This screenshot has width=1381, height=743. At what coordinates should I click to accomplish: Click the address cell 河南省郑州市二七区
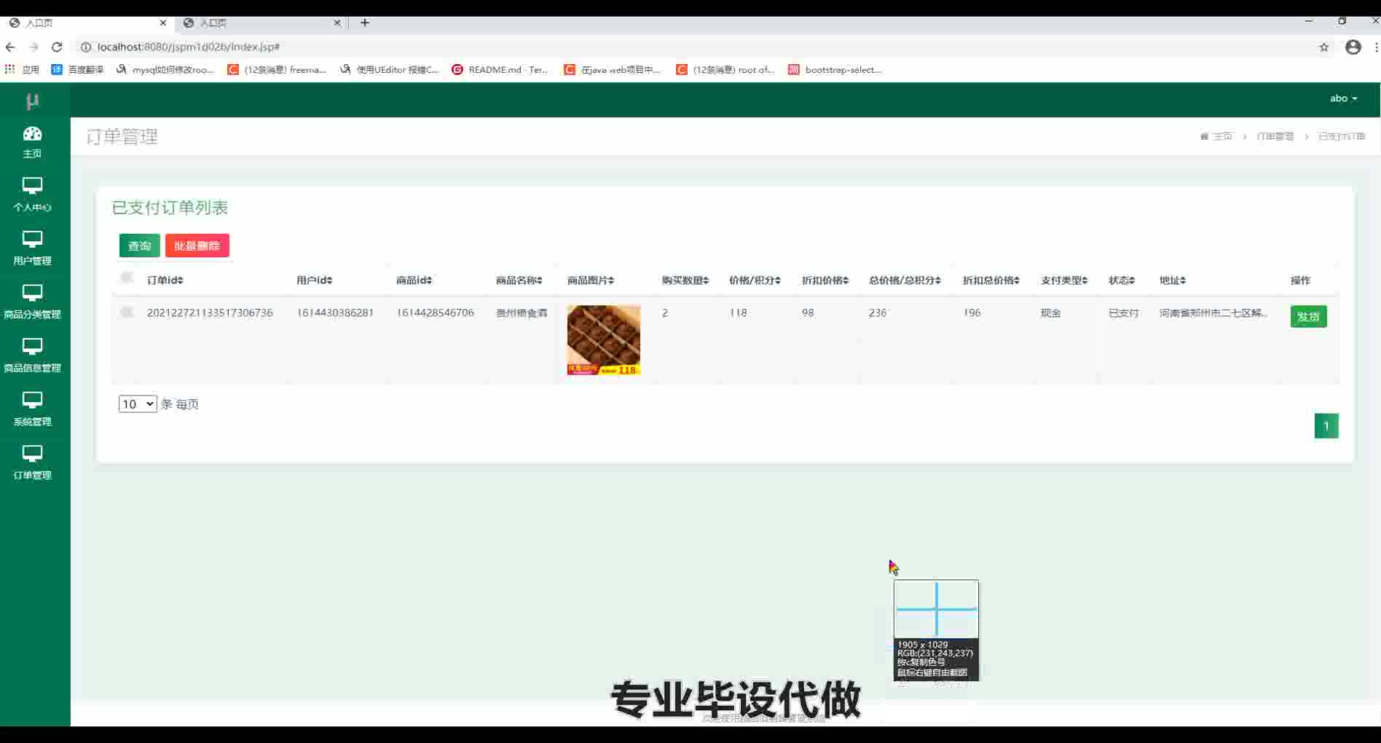coord(1213,312)
